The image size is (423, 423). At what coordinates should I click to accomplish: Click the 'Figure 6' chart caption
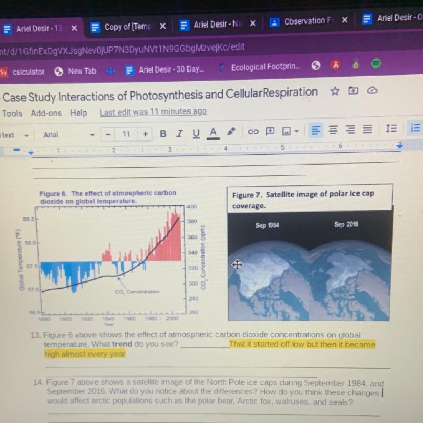pos(107,197)
